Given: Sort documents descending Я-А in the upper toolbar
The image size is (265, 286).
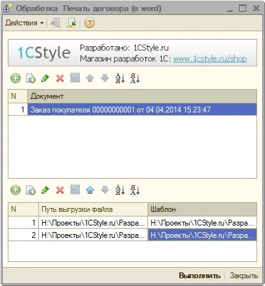Looking at the screenshot, I should point(135,78).
